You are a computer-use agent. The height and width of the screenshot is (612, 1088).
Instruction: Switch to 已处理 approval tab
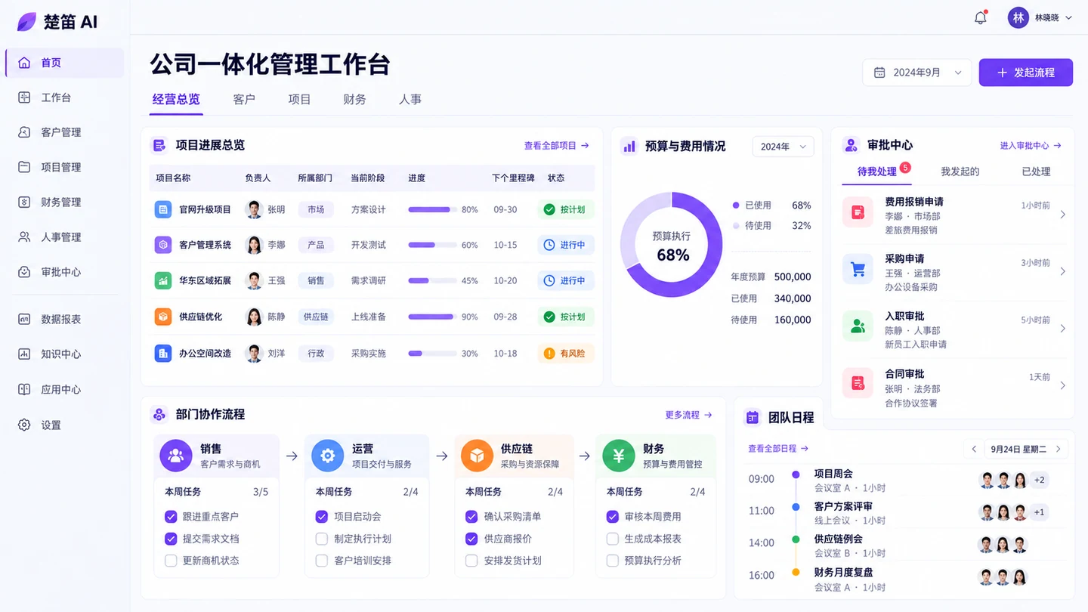tap(1036, 172)
